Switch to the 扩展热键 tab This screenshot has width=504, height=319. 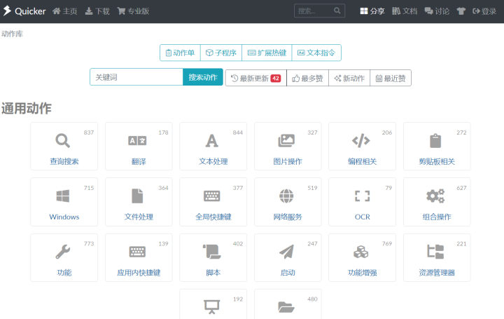[267, 53]
